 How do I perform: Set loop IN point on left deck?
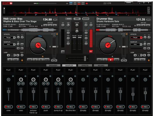10,60
